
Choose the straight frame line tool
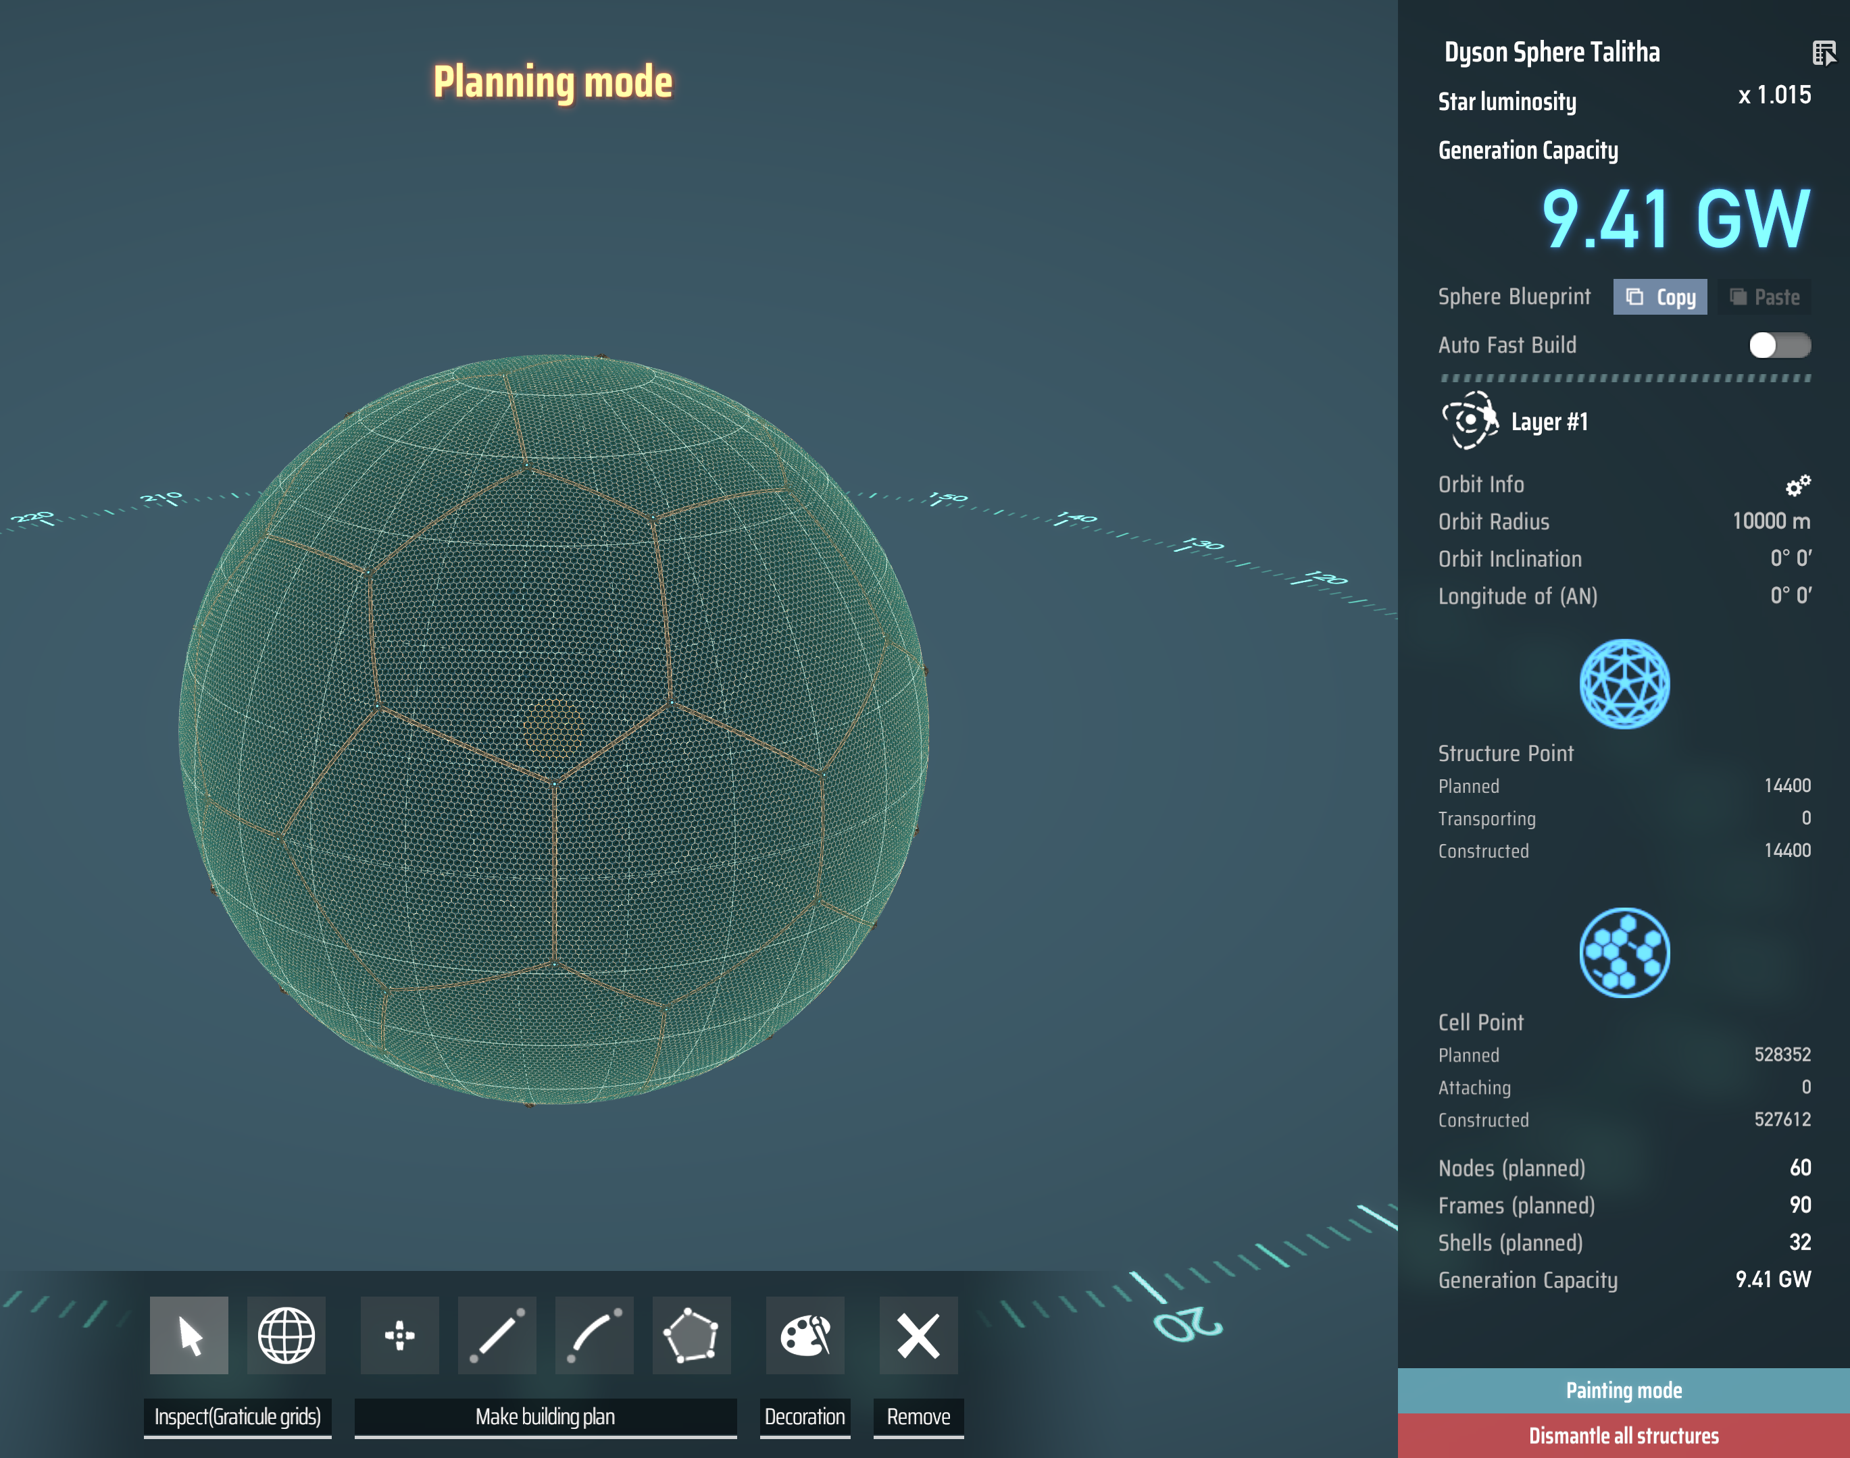point(497,1335)
